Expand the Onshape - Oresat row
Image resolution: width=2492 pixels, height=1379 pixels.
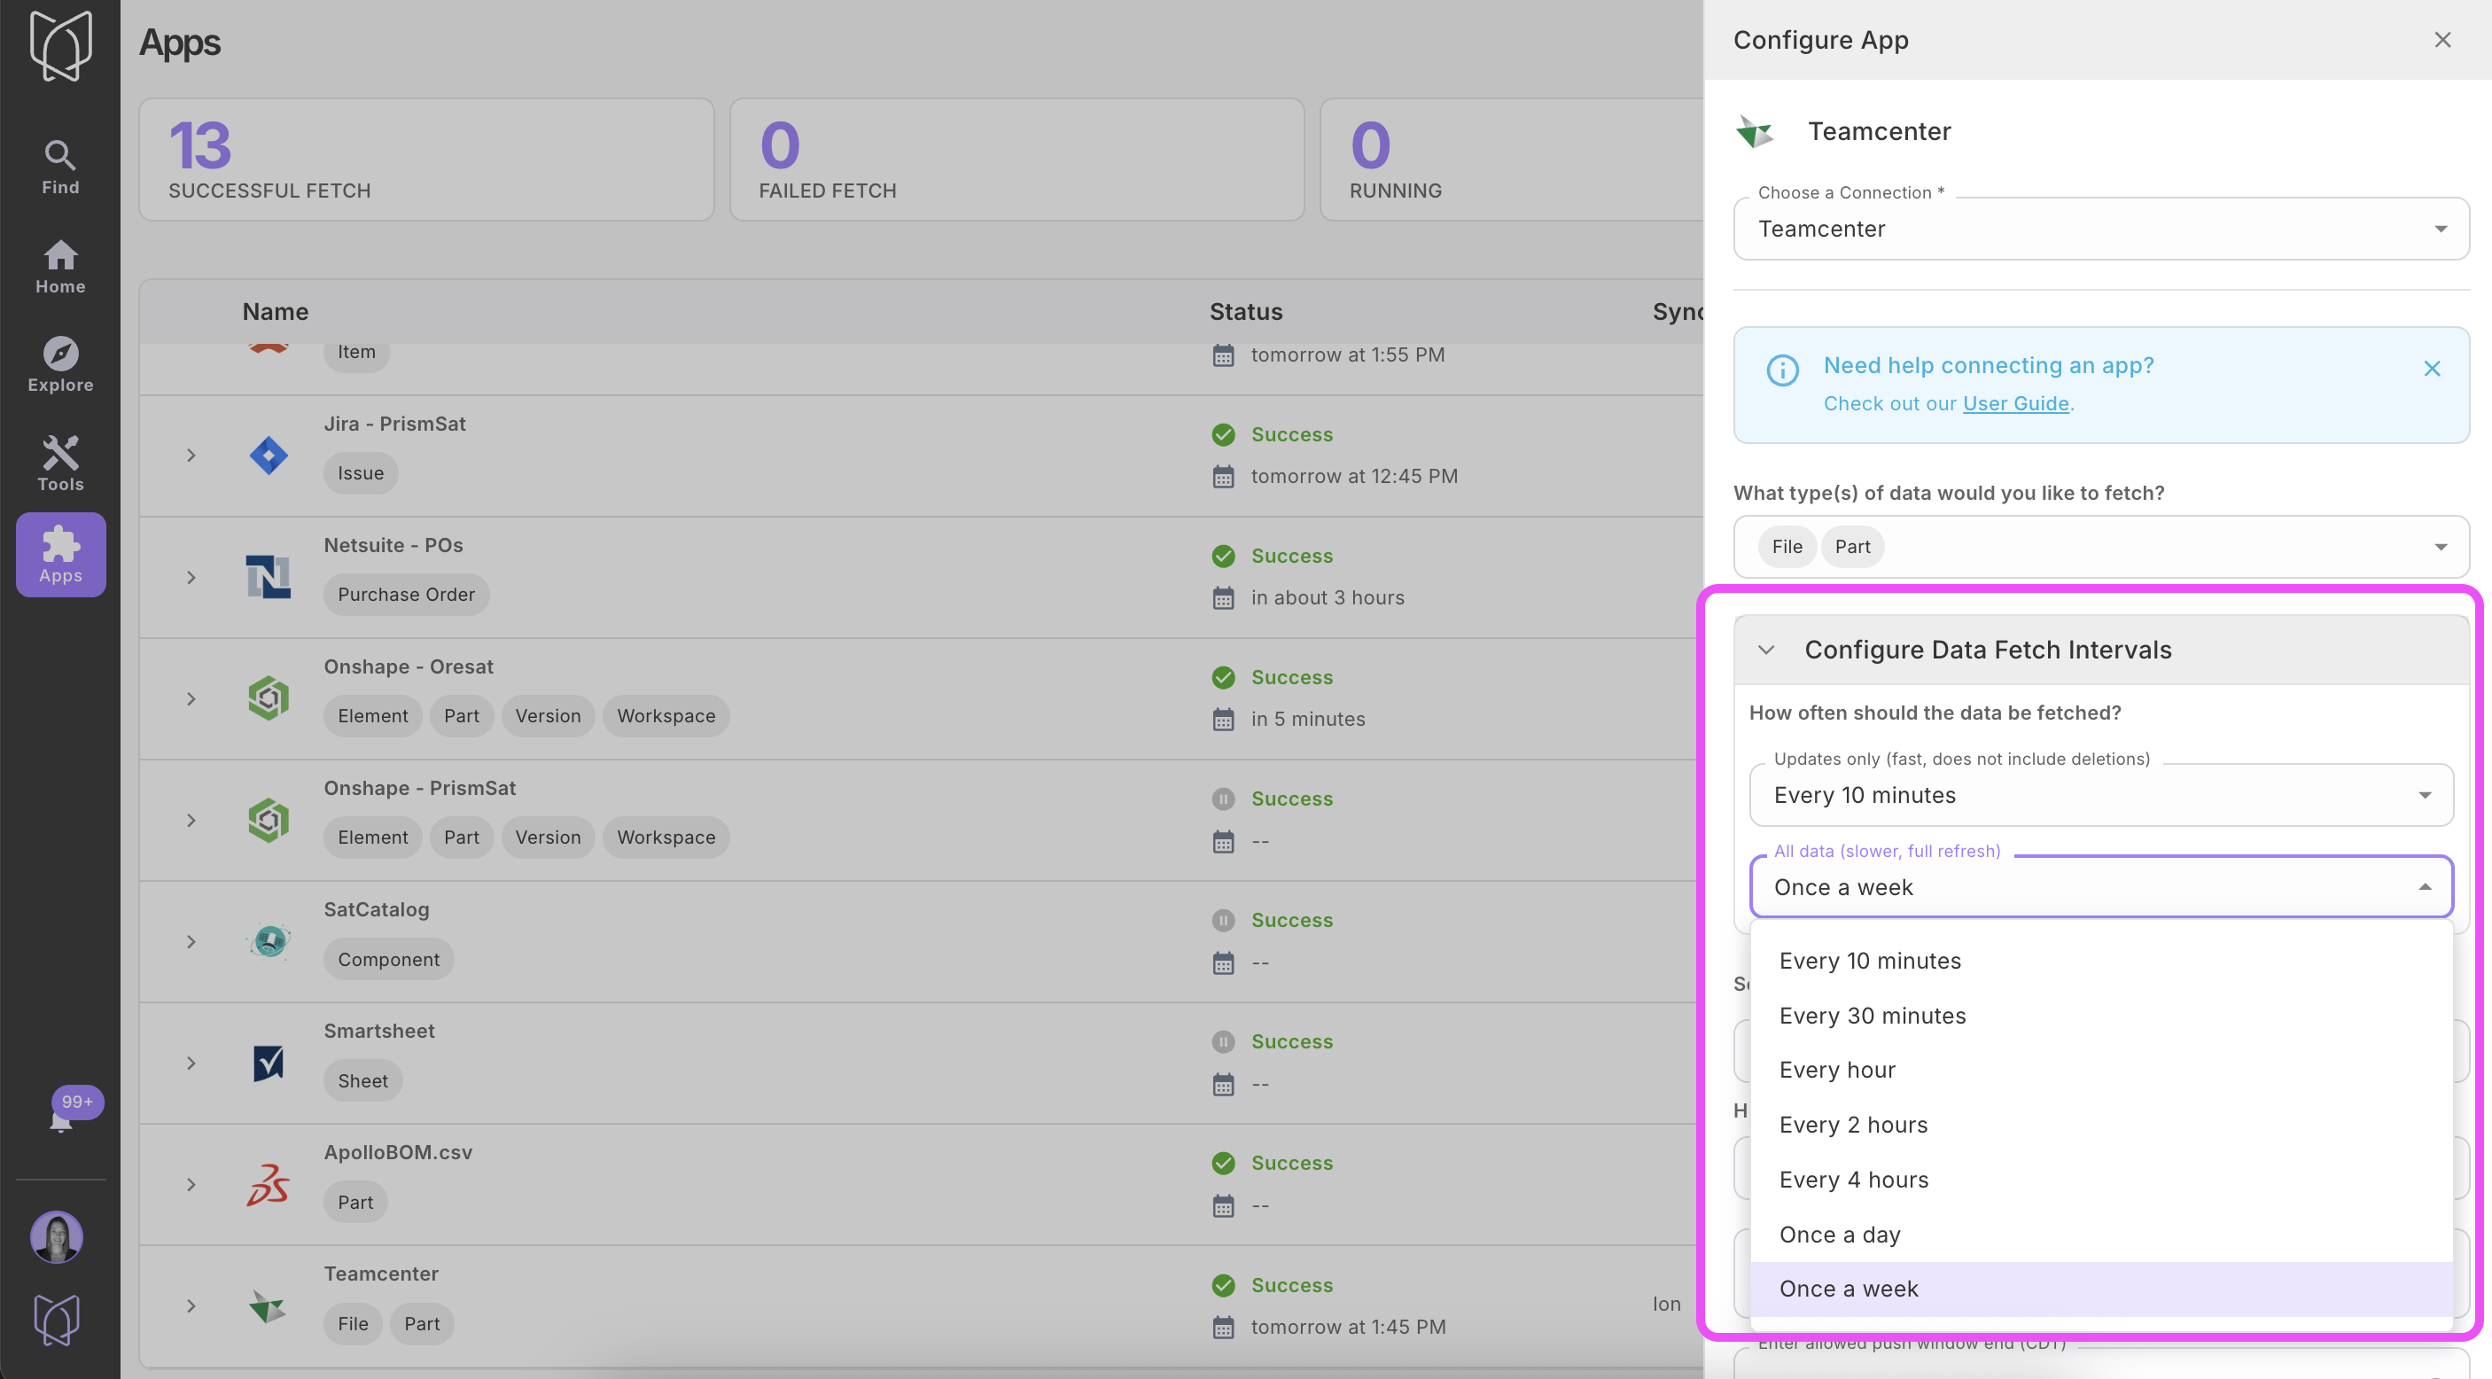191,697
